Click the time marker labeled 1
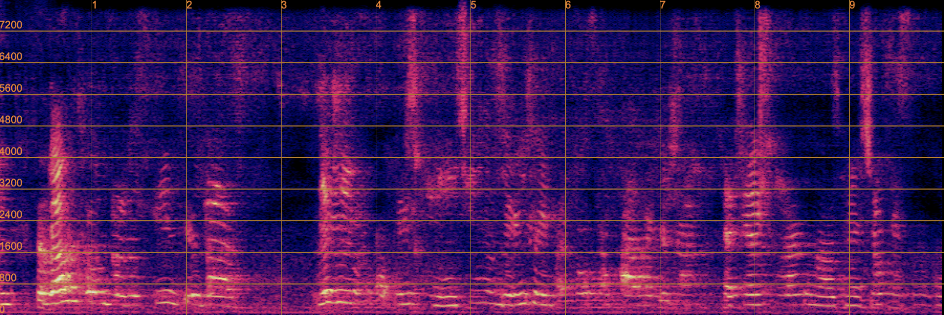This screenshot has width=944, height=315. coord(95,5)
